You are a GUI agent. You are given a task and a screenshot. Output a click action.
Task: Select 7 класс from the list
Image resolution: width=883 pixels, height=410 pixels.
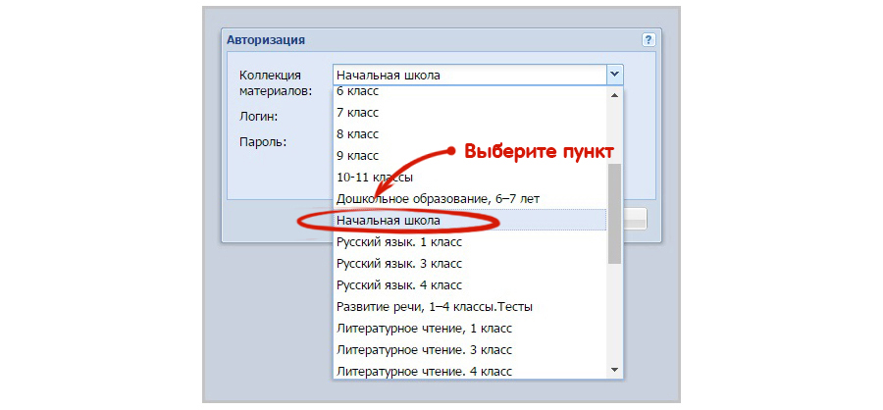coord(357,112)
